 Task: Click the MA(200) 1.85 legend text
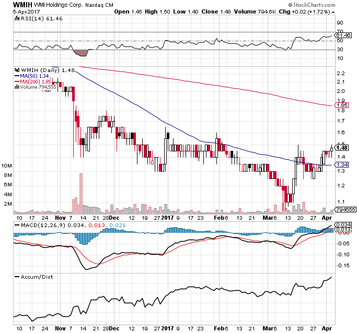[x=36, y=81]
